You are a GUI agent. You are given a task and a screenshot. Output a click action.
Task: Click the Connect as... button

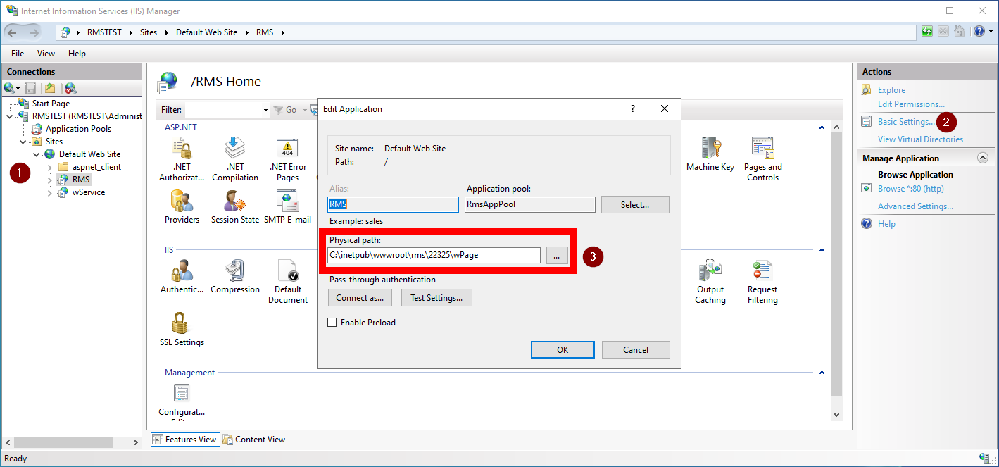click(x=360, y=298)
